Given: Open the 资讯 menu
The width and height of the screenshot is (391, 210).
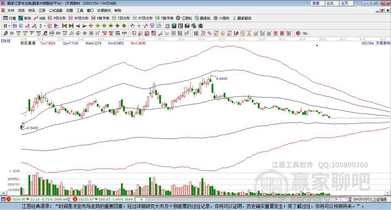Looking at the screenshot, I should click(x=32, y=10).
